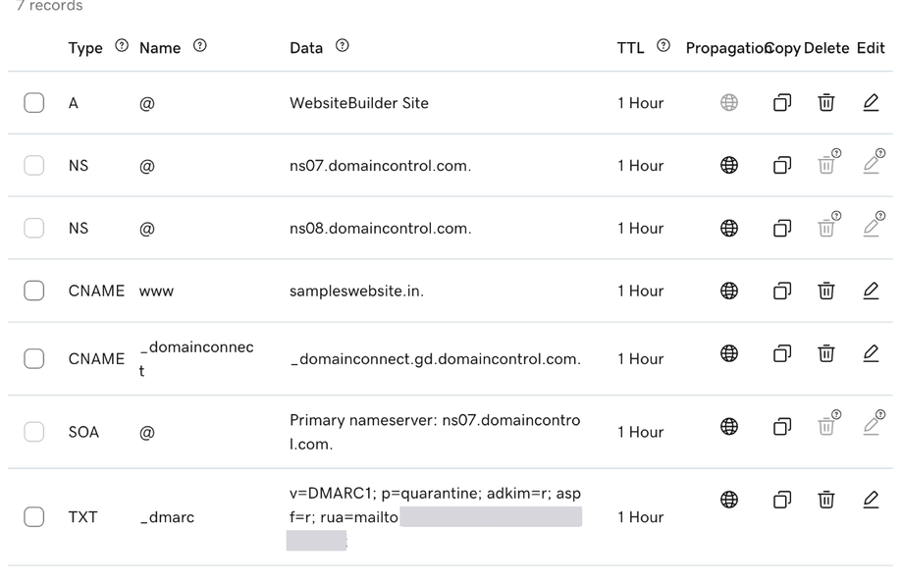
Task: Copy the _dmarc TXT record
Action: (782, 499)
